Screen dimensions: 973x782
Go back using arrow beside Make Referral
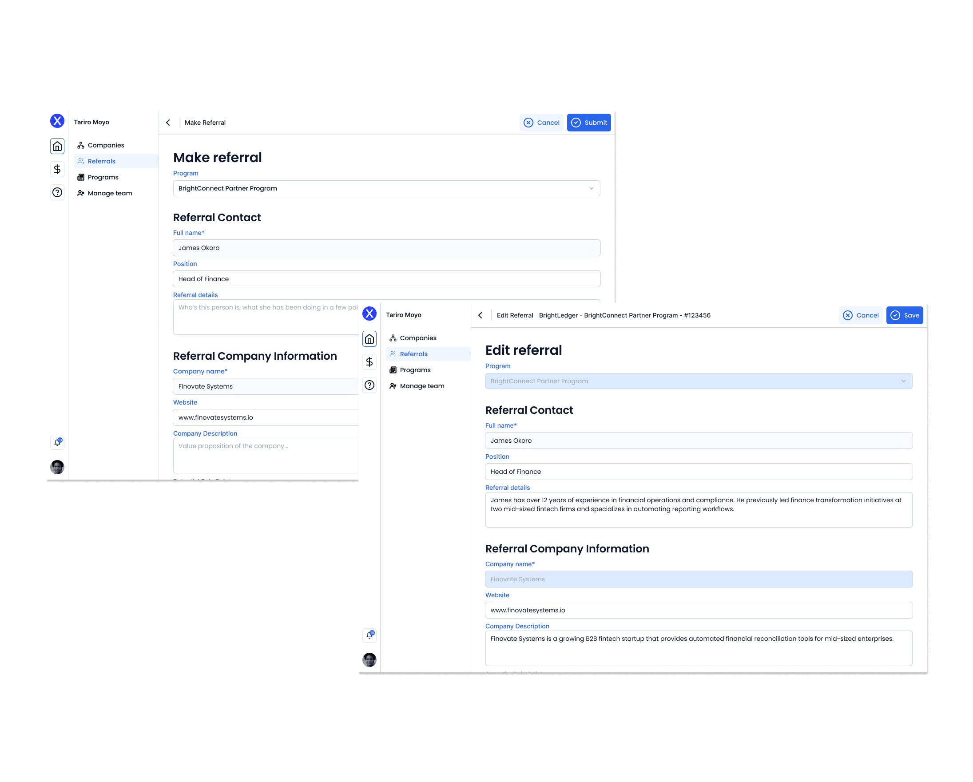pos(168,123)
